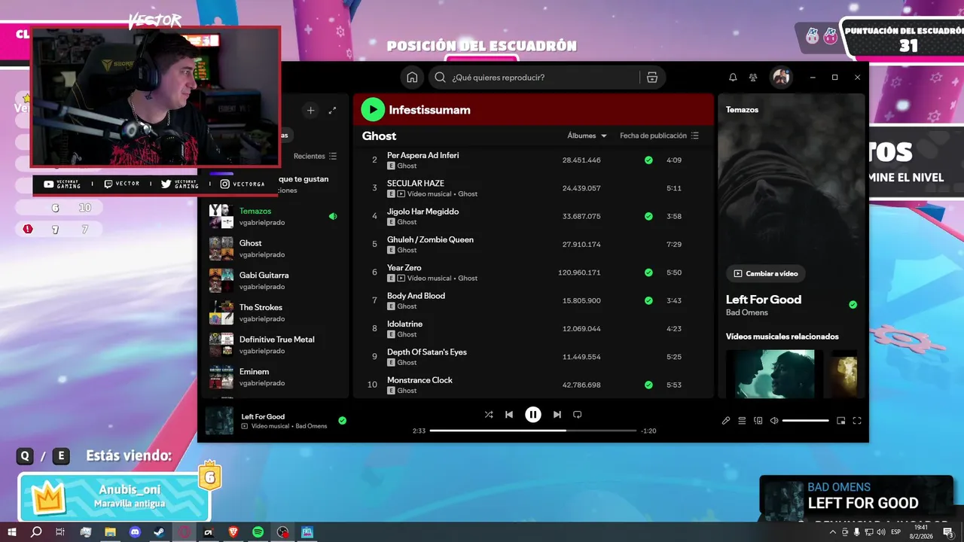Skip to the next track
Screen dimensions: 964x542
(557, 415)
